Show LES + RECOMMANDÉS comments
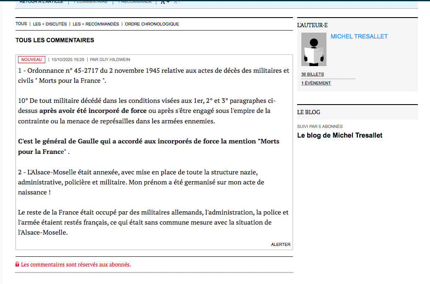This screenshot has width=430, height=284. click(x=96, y=24)
